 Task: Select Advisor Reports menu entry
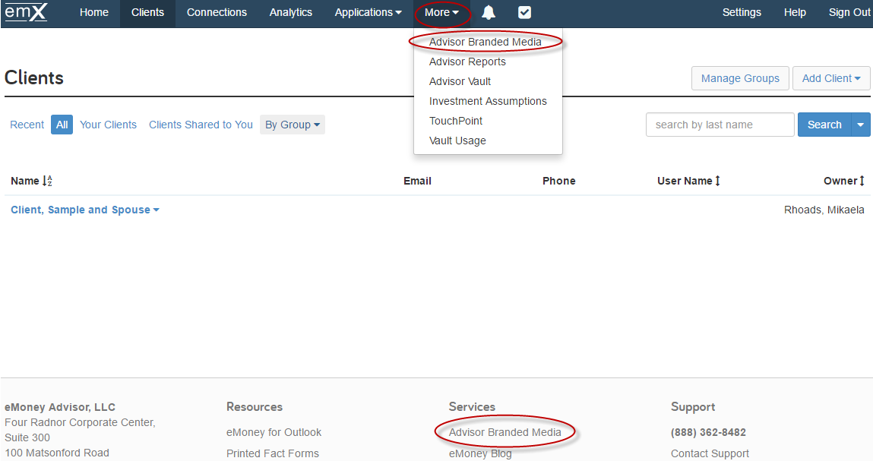[x=468, y=62]
